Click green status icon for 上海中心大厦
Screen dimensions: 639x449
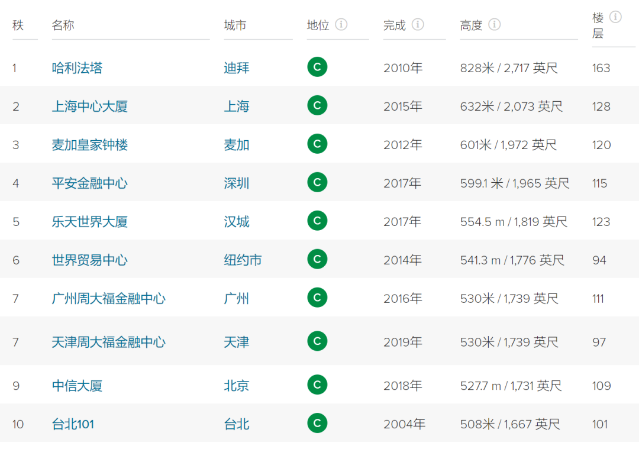pos(318,105)
